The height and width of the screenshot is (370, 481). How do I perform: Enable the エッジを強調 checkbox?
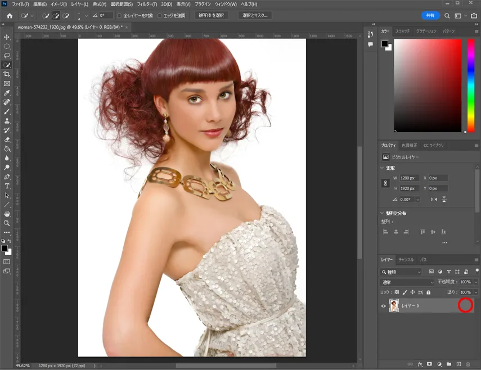(160, 16)
